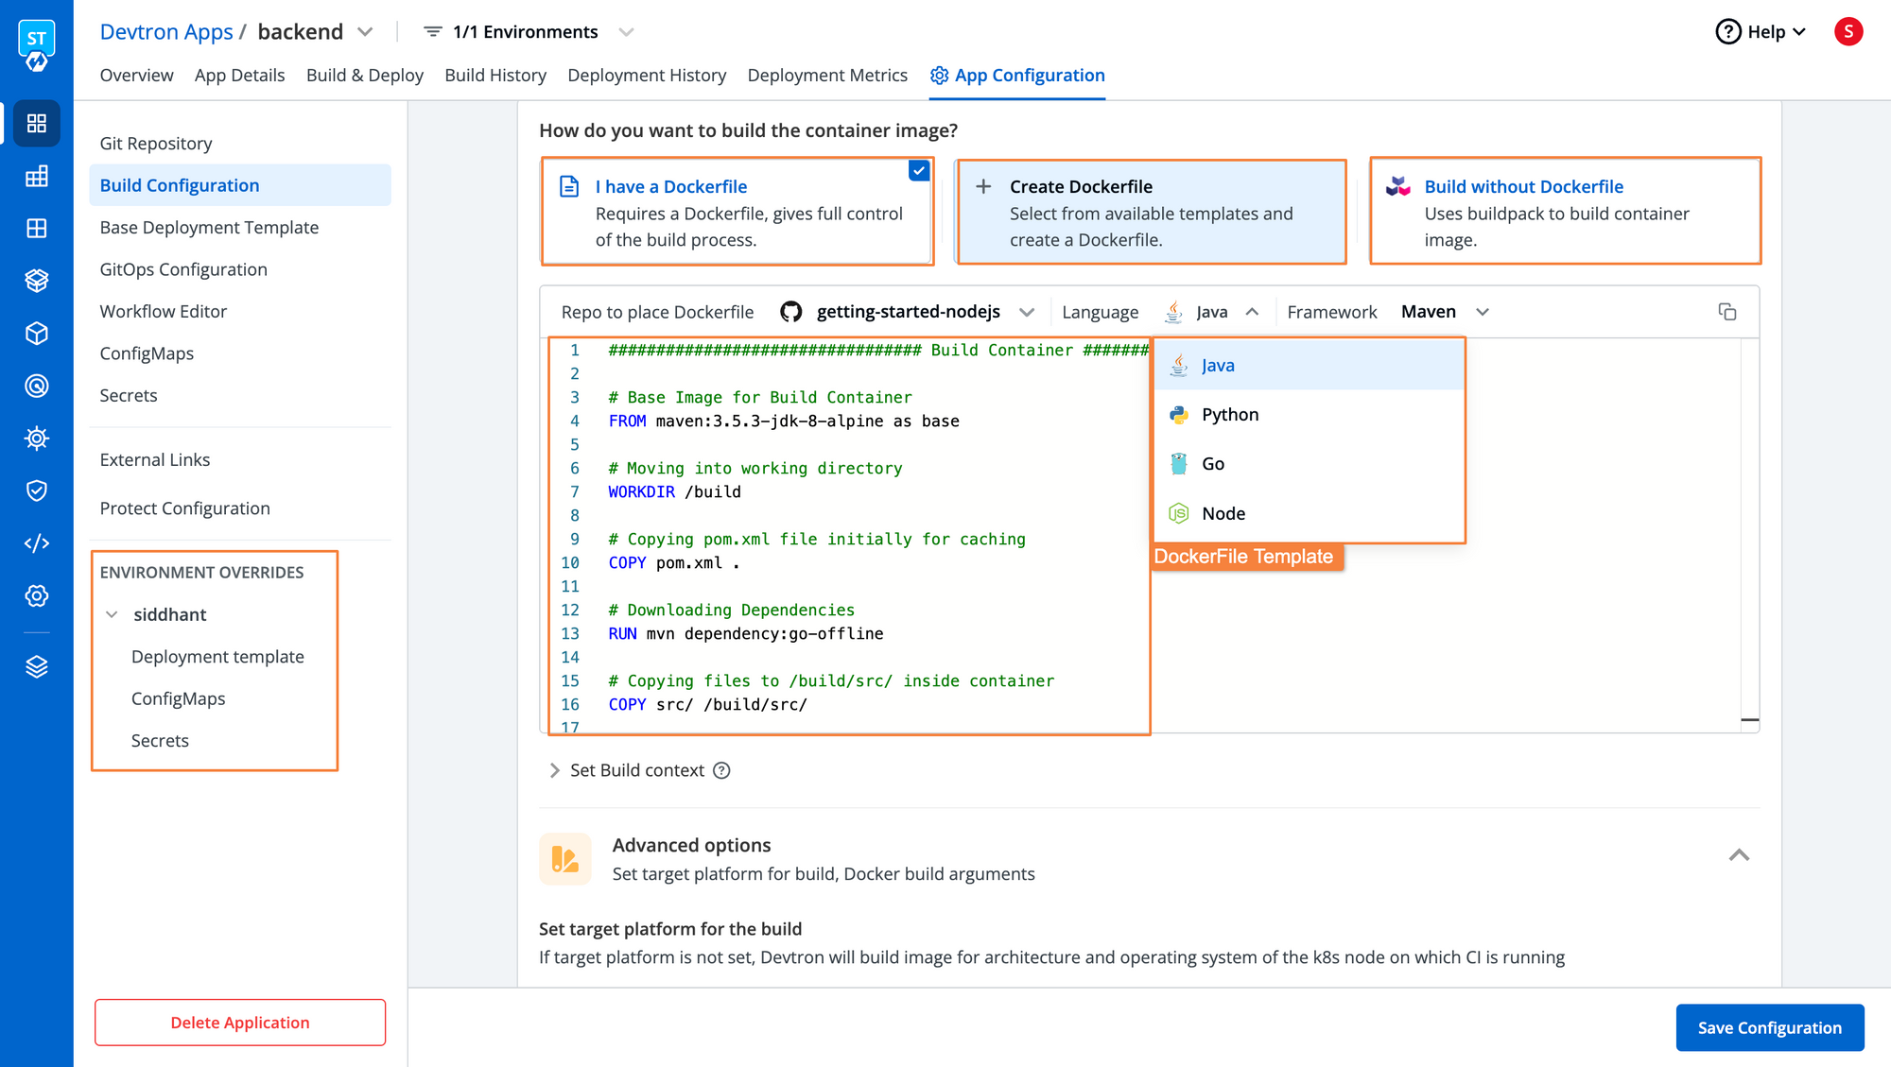Click the Dockerfile editor scrollbar

point(1749,535)
